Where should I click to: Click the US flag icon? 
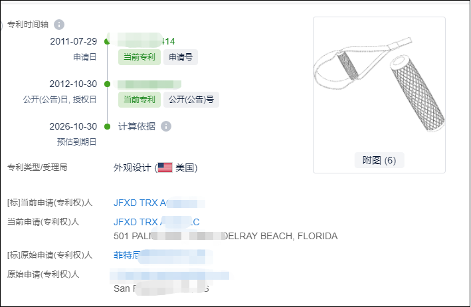[x=165, y=167]
